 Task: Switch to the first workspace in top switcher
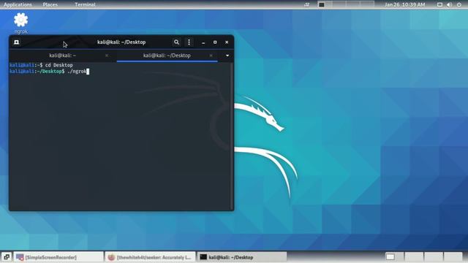click(325, 4)
